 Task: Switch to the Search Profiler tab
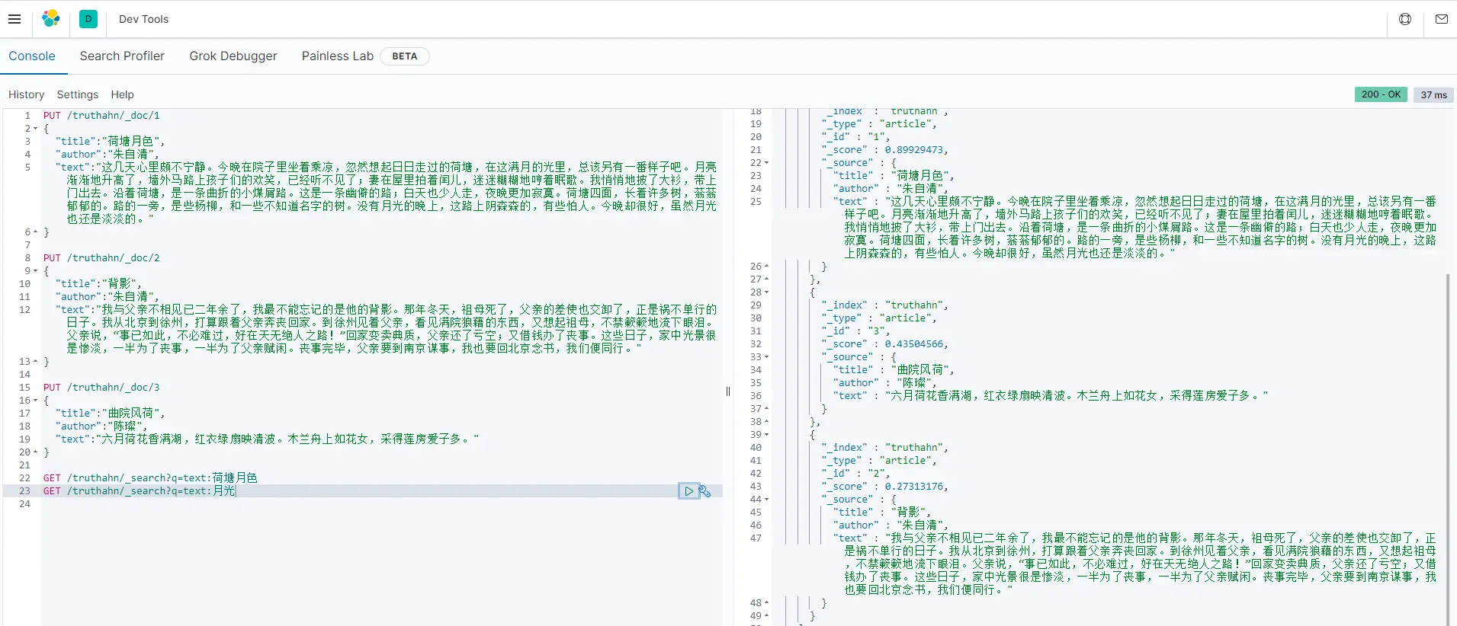pos(122,56)
